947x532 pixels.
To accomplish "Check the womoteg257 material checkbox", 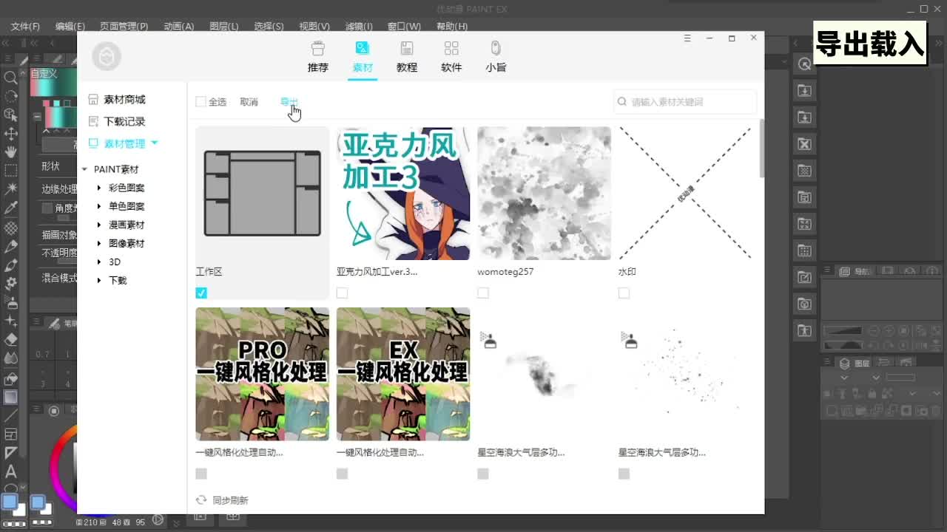I will point(483,293).
